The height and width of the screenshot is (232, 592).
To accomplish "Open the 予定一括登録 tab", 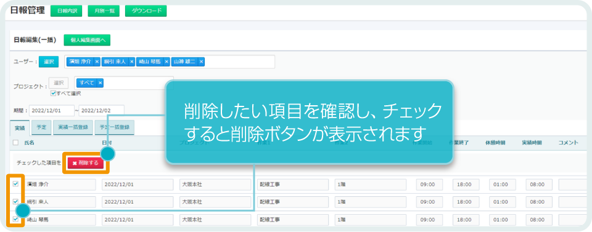I will tap(115, 127).
